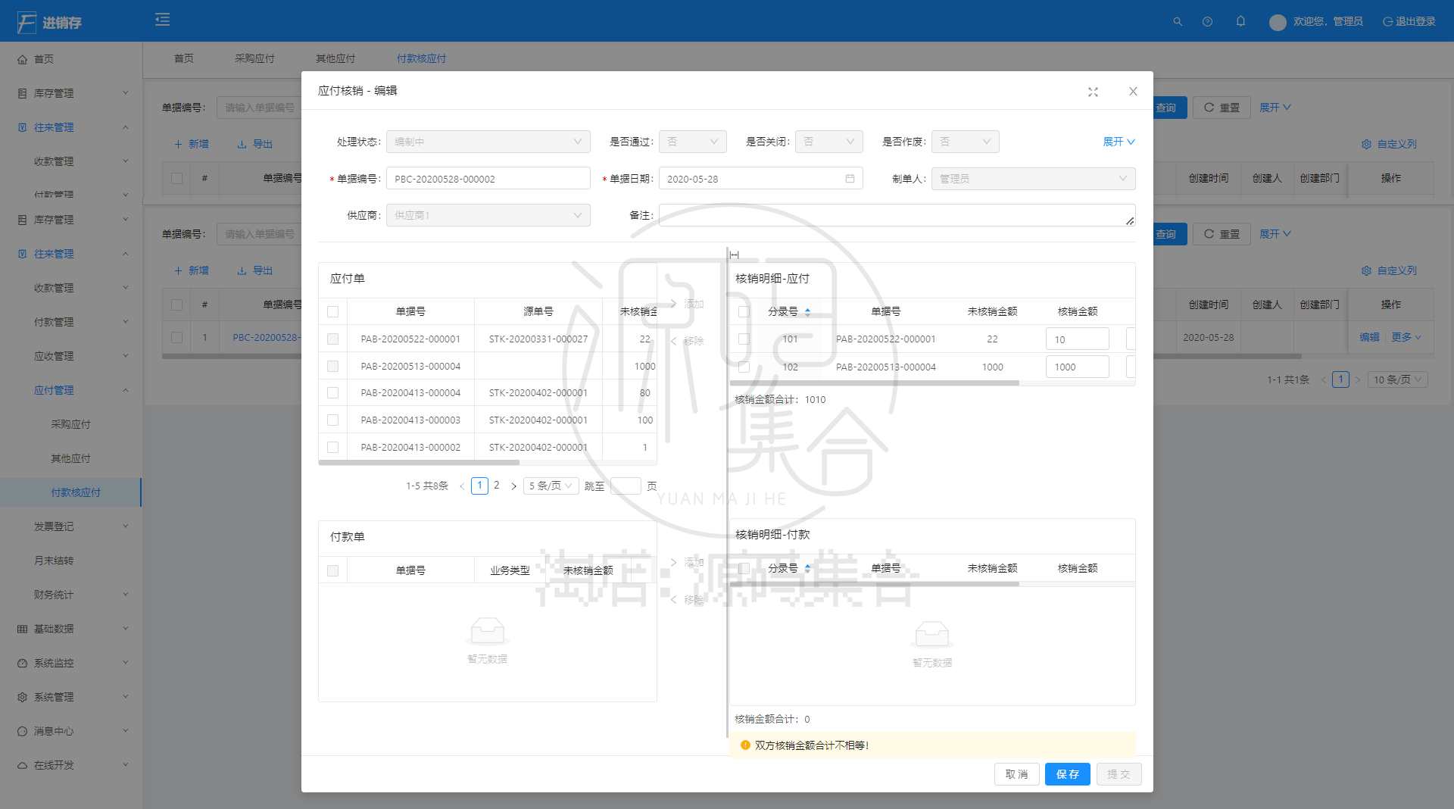
Task: Open 发票登记 in the sidebar
Action: point(71,526)
